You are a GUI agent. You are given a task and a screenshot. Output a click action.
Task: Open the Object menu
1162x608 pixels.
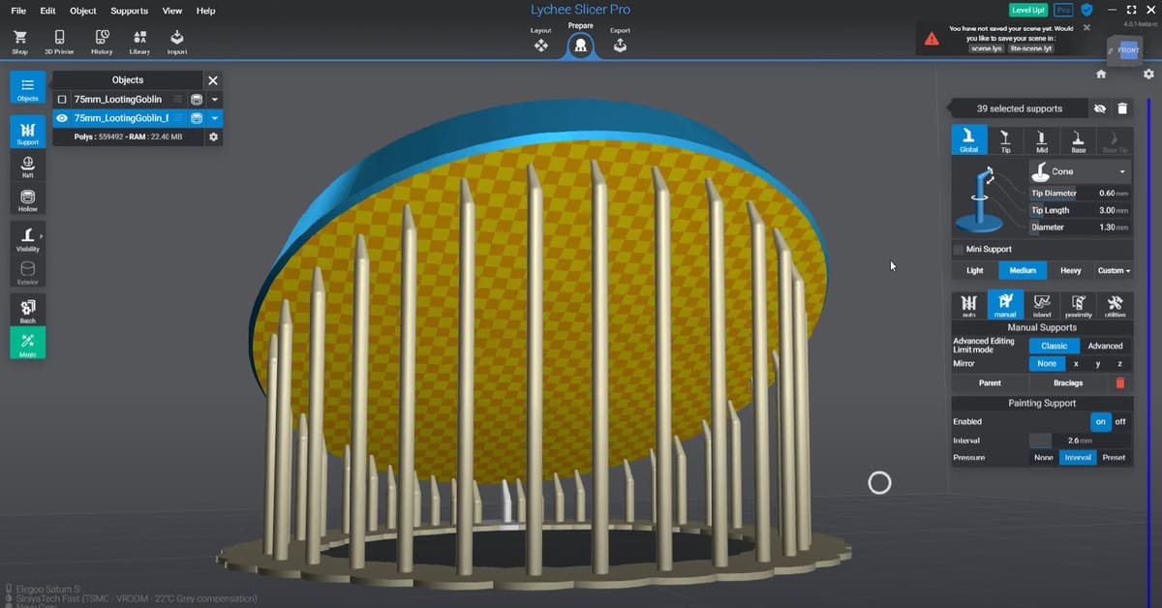point(83,11)
